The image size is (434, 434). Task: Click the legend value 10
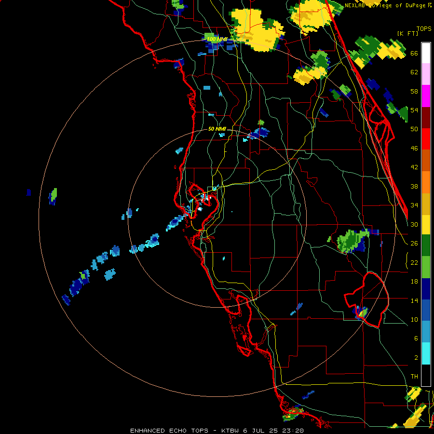414,320
